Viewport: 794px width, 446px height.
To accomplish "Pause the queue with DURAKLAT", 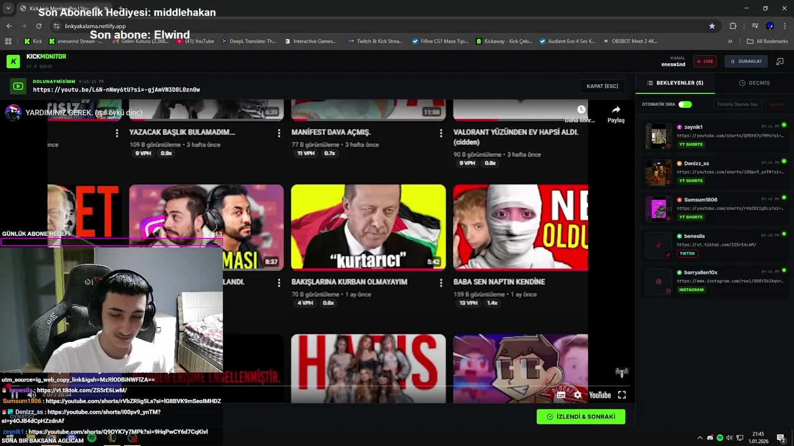I will (x=746, y=61).
